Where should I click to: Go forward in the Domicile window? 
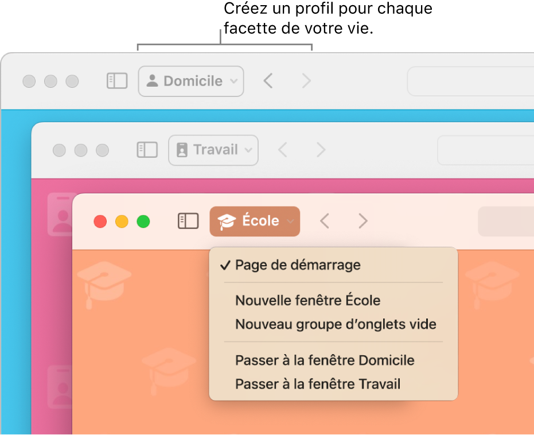[306, 81]
